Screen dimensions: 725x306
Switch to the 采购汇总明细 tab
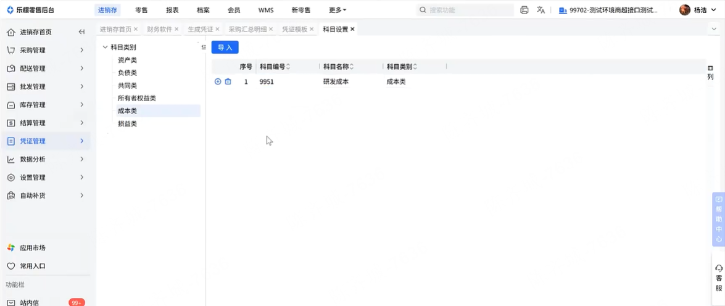pyautogui.click(x=247, y=29)
